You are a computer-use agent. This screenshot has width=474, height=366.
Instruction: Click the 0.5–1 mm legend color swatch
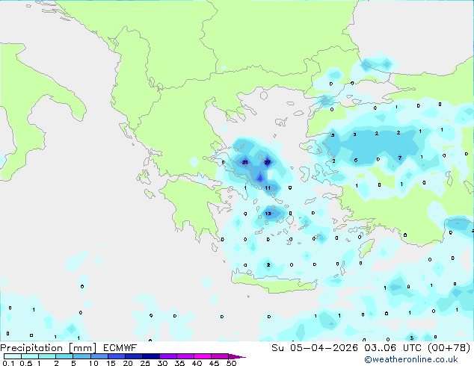click(30, 356)
